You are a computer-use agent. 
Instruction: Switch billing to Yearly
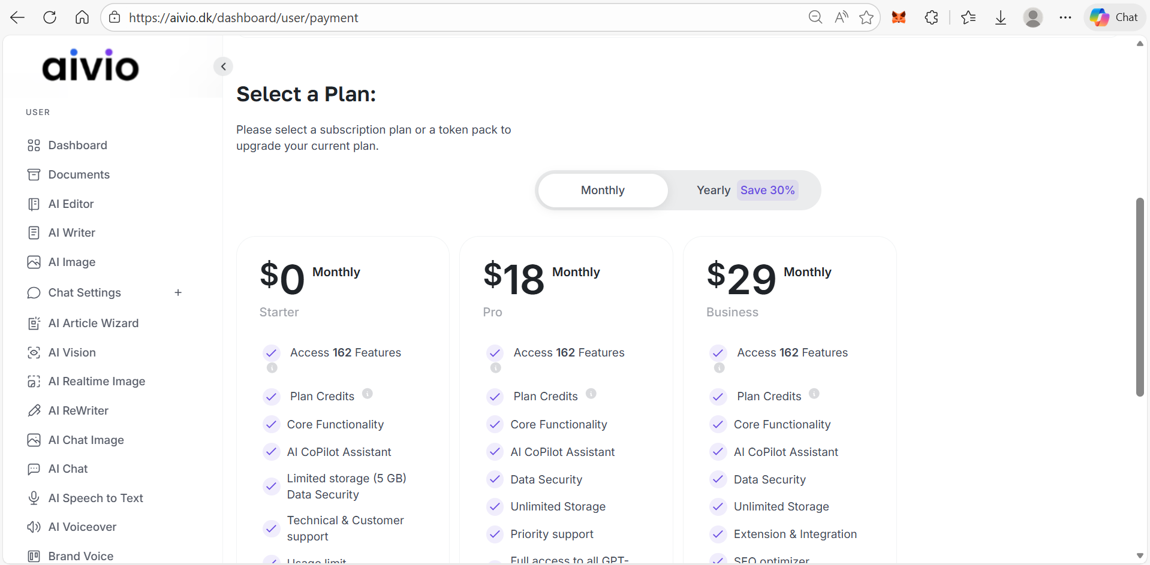click(x=713, y=190)
